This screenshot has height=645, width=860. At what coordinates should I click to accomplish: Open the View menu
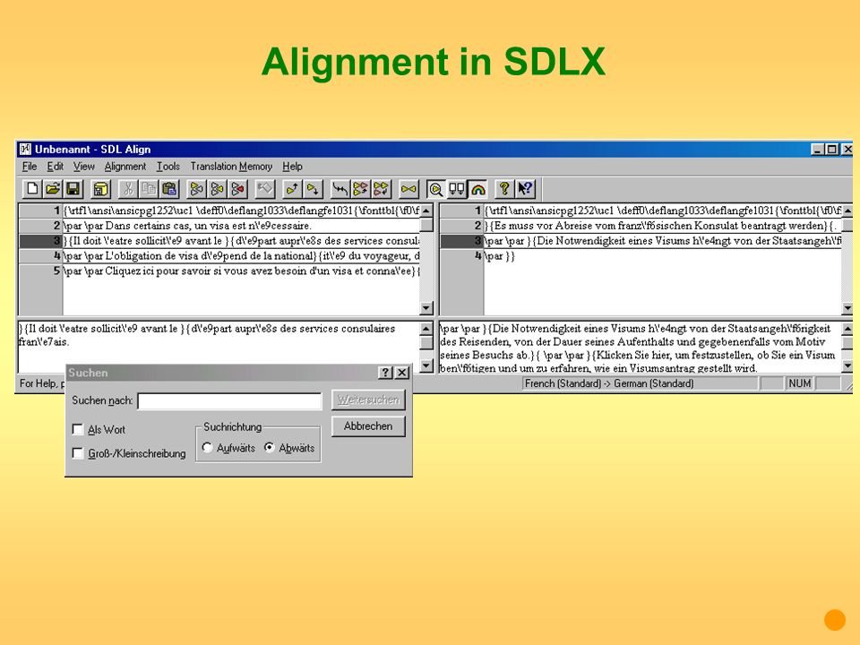click(x=84, y=167)
